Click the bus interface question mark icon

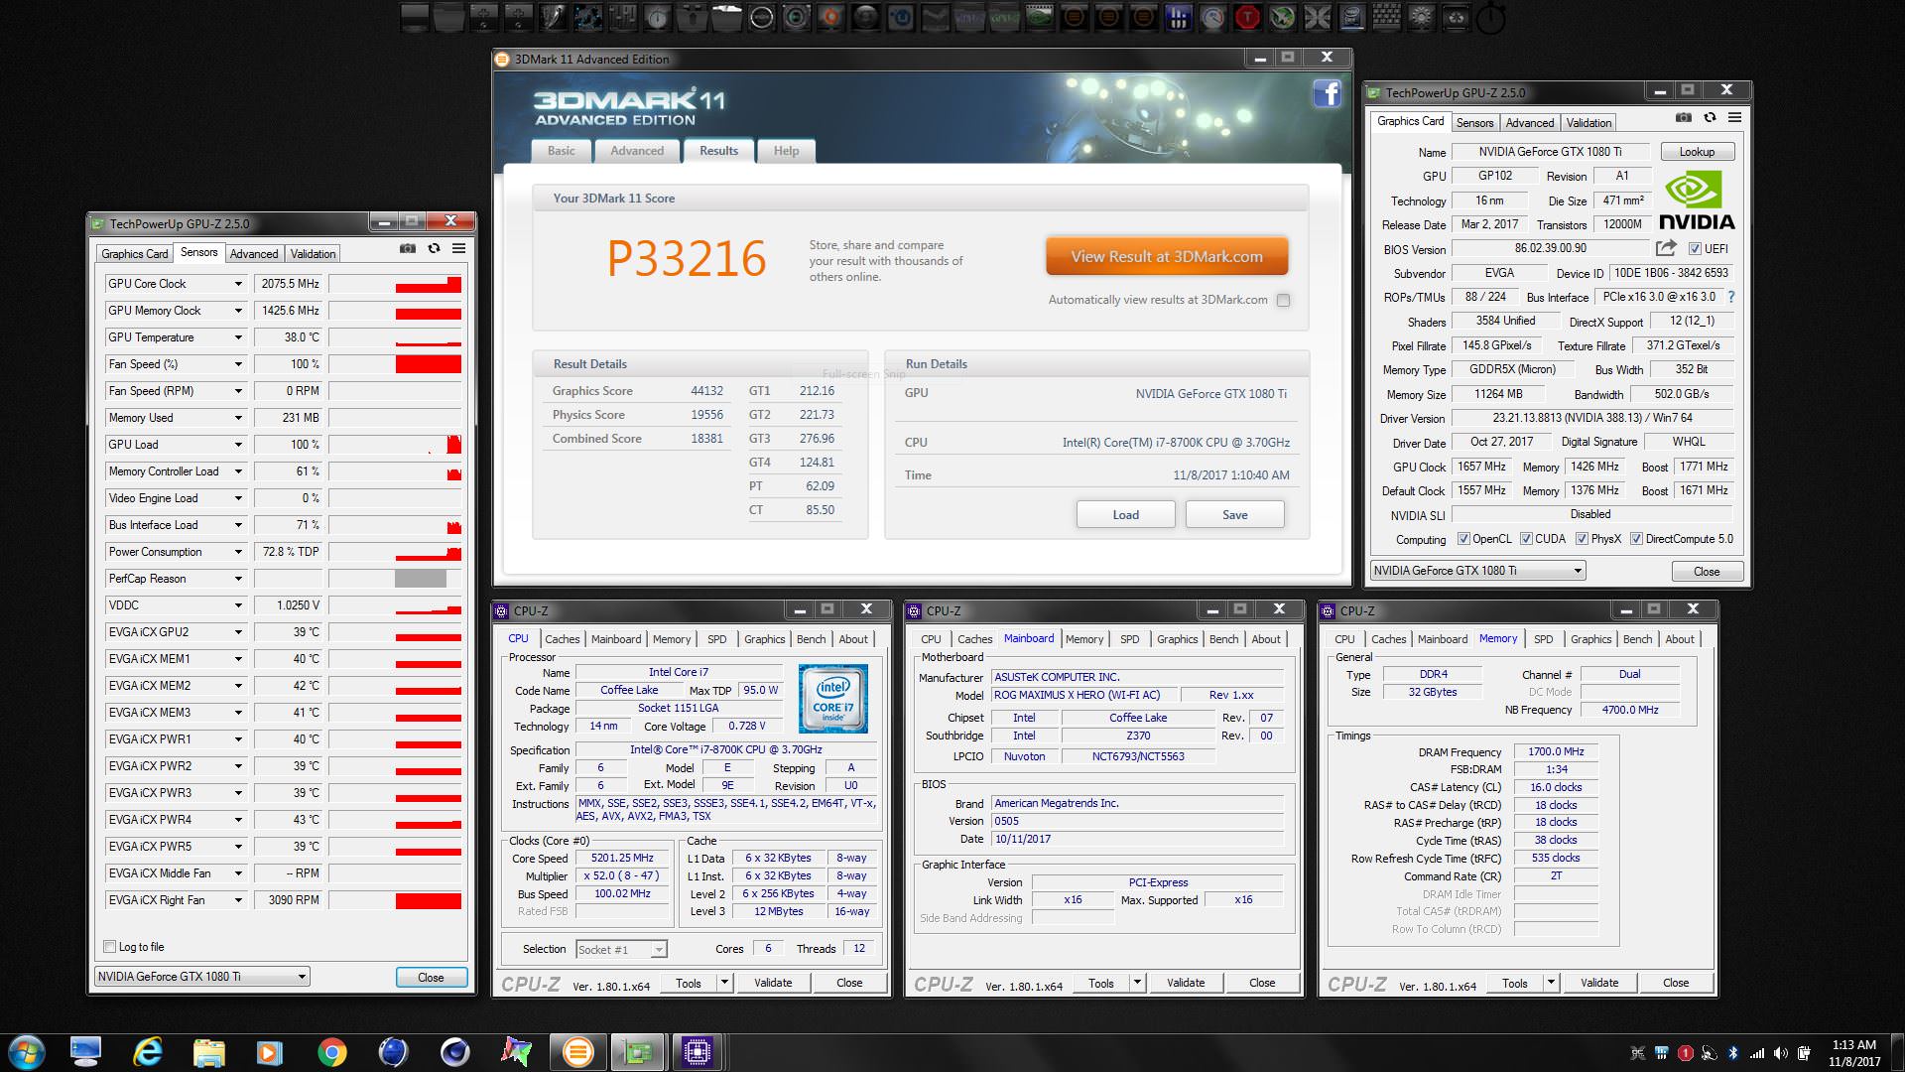[1731, 297]
